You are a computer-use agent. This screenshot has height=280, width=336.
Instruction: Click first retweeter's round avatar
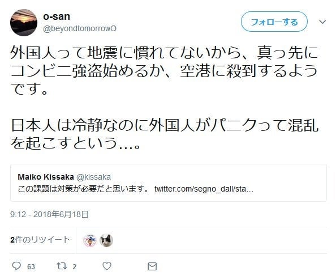coord(90,240)
